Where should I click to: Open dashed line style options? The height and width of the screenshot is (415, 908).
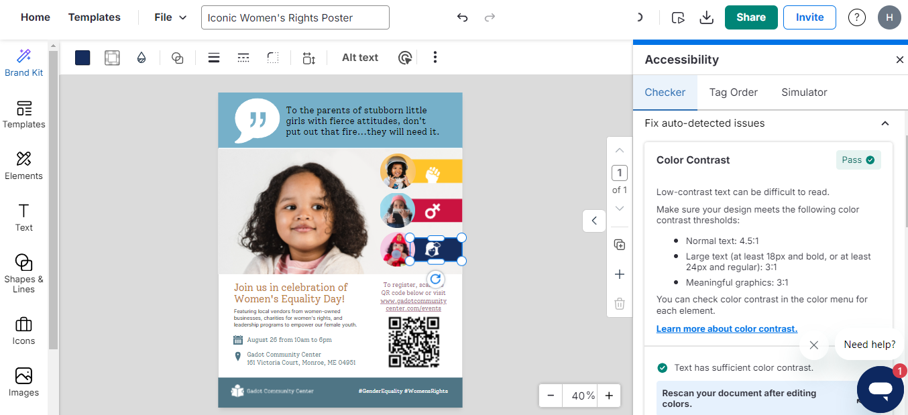pyautogui.click(x=243, y=58)
